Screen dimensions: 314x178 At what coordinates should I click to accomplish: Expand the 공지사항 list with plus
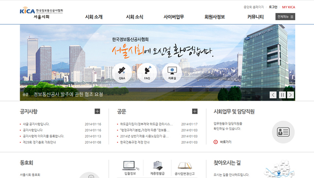[98, 111]
